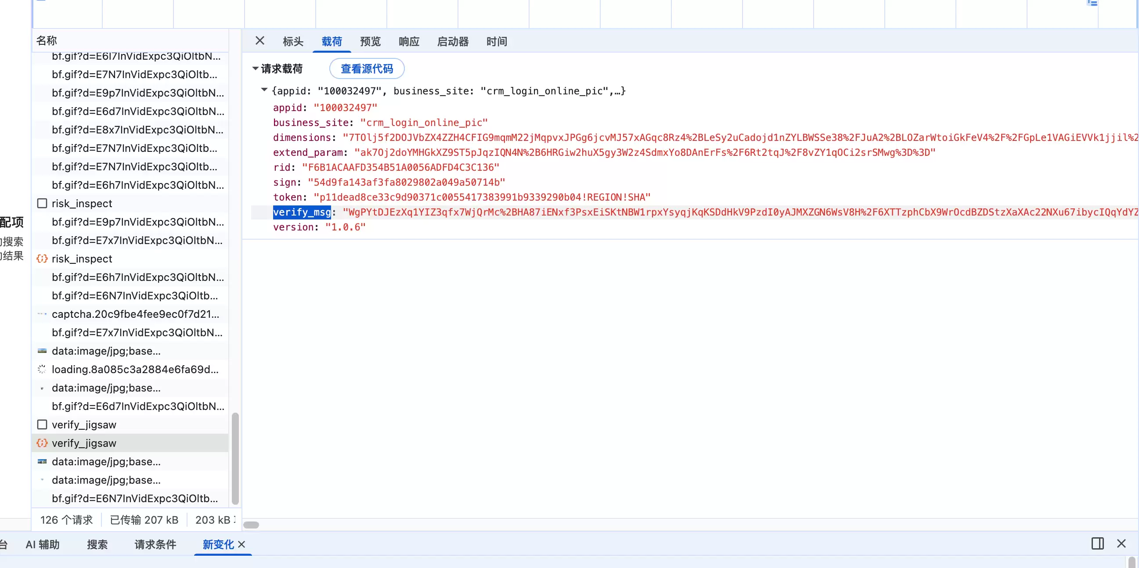Click the 查看源代码 button
The image size is (1139, 568).
367,68
